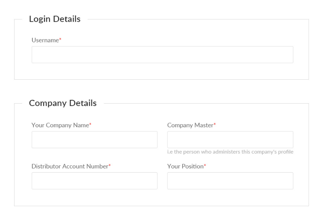Click the Login Details section heading
Viewport: 320px width, 221px height.
pos(55,19)
